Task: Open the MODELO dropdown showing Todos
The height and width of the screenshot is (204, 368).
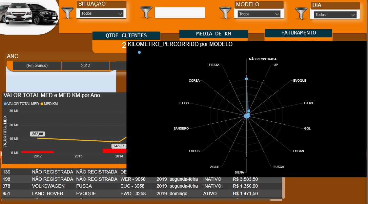Action: point(259,14)
